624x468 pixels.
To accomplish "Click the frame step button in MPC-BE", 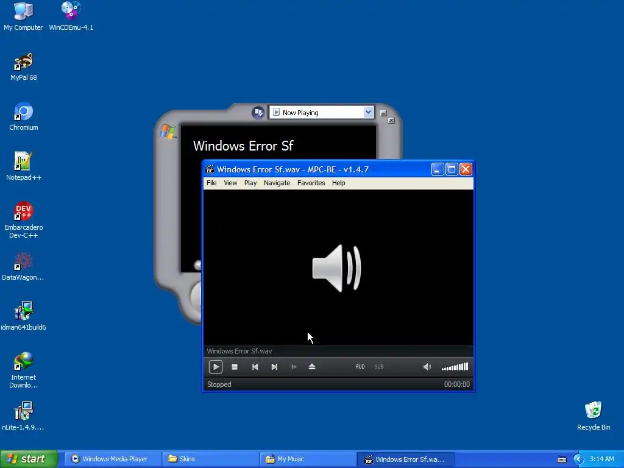I will click(294, 367).
